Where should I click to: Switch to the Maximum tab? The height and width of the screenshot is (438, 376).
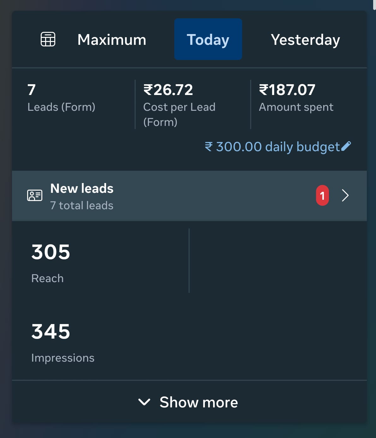coord(112,40)
